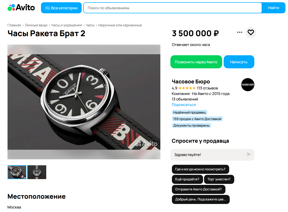The image size is (288, 212).
Task: Open Личные вещи breadcrumb
Action: pos(36,25)
